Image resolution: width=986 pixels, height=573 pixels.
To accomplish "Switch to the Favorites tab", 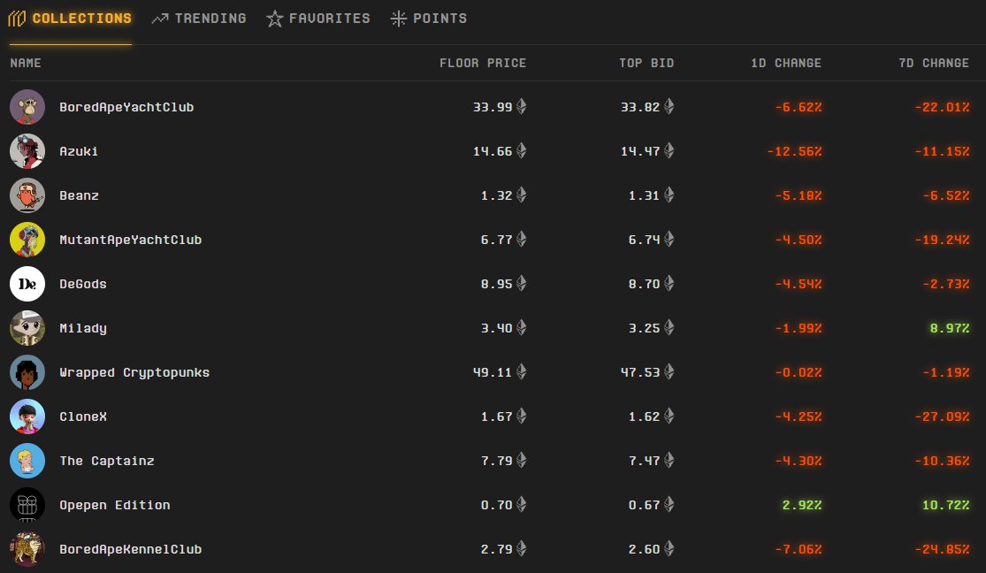I will click(x=318, y=19).
